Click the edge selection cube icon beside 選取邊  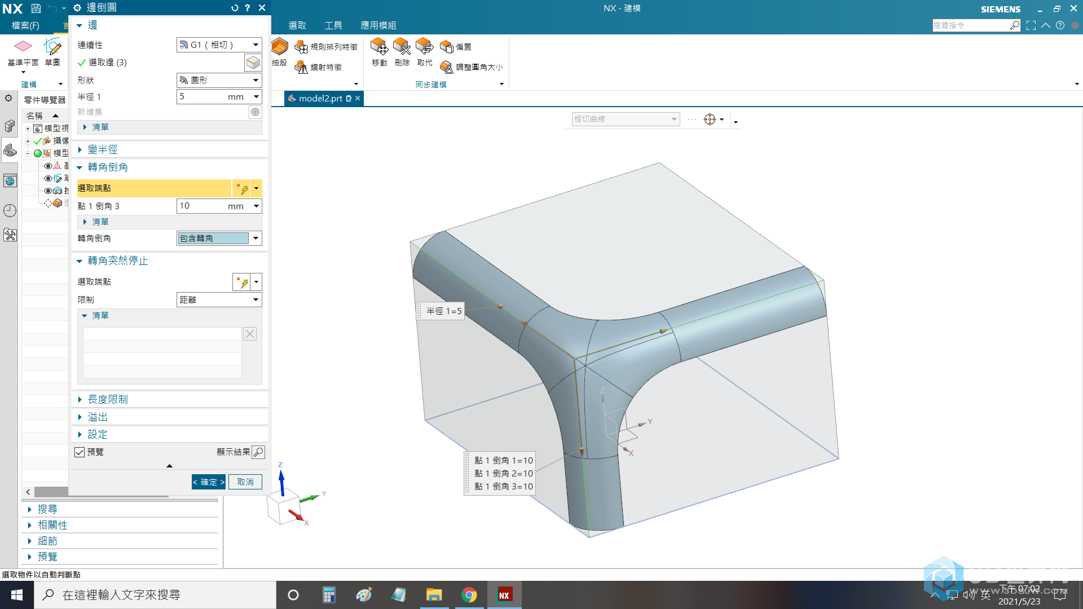click(x=253, y=63)
